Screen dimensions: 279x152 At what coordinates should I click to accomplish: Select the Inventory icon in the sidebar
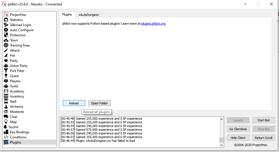[x=6, y=96]
